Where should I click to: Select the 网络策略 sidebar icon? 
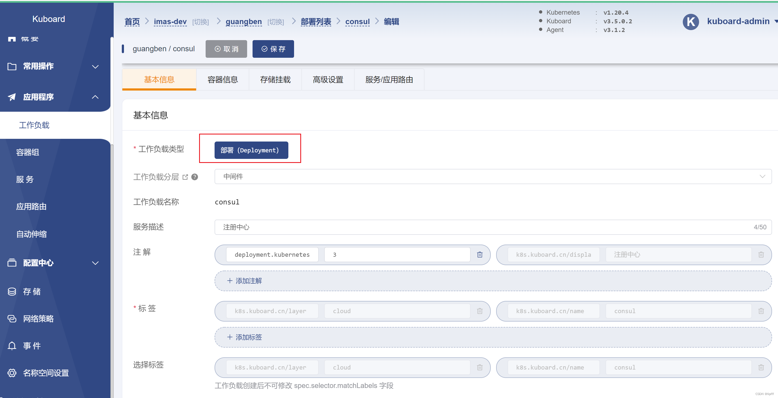(x=12, y=318)
